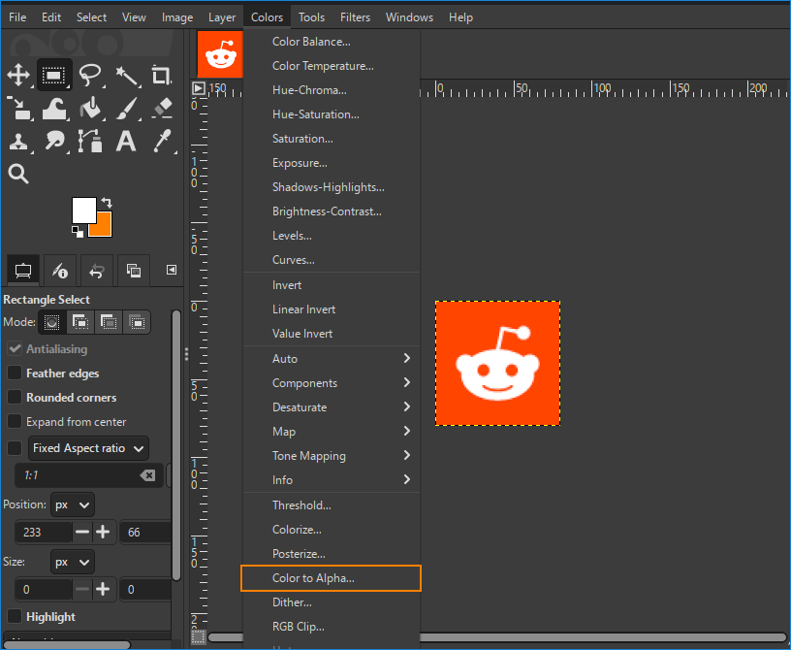Enable Rounded corners
The image size is (791, 650).
coord(15,397)
